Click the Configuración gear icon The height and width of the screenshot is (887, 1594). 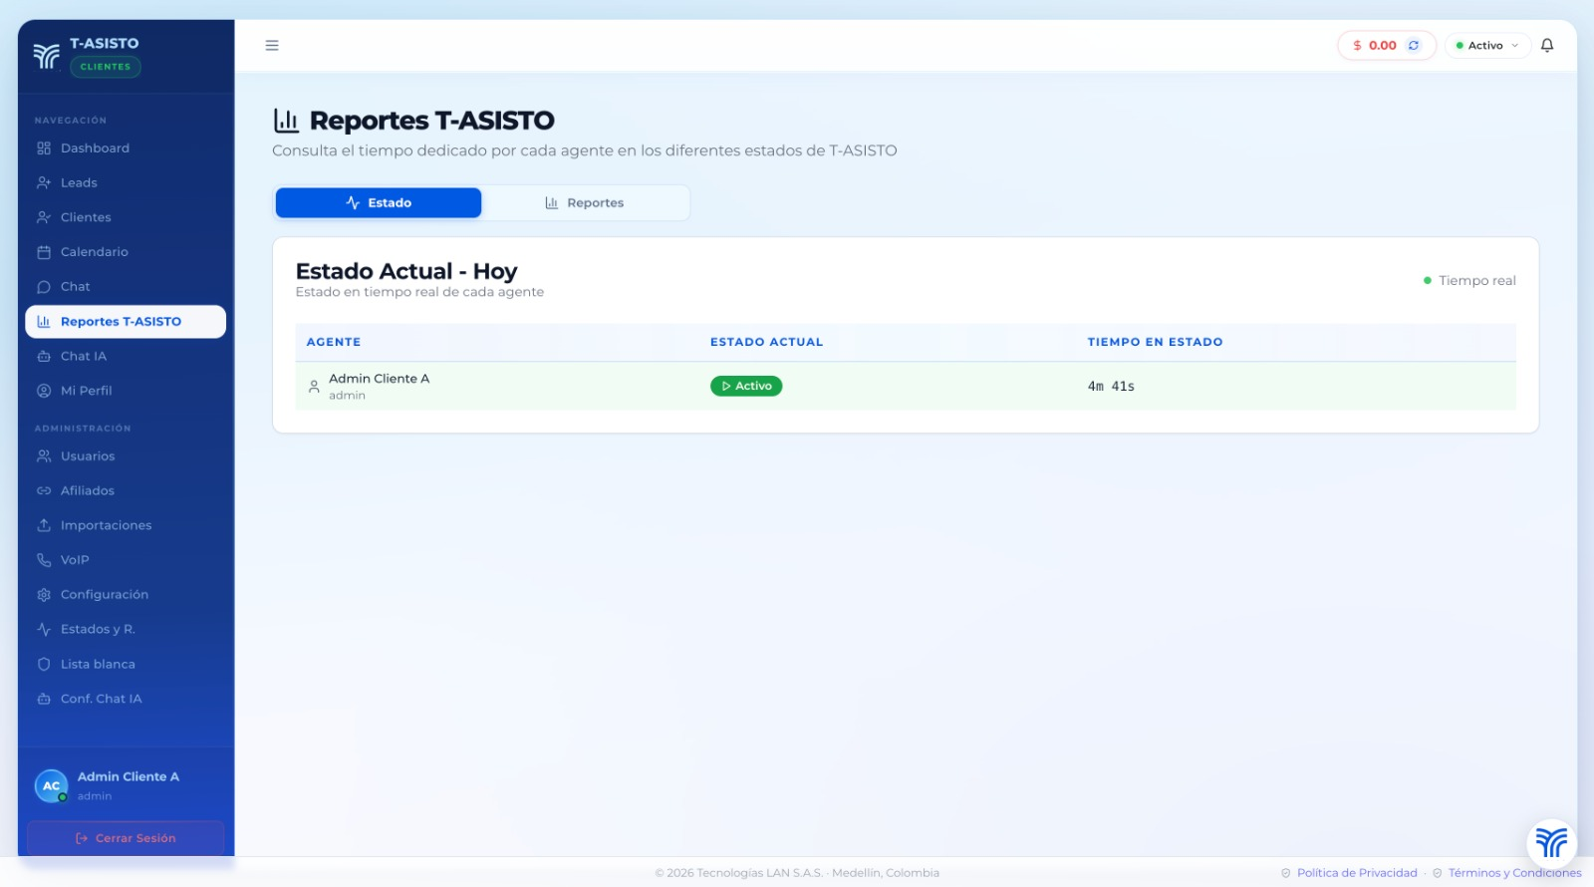44,595
